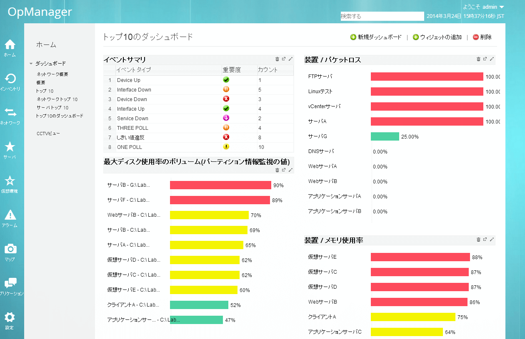This screenshot has width=525, height=339.
Task: Click the 削除 delete dashboard button
Action: point(482,37)
